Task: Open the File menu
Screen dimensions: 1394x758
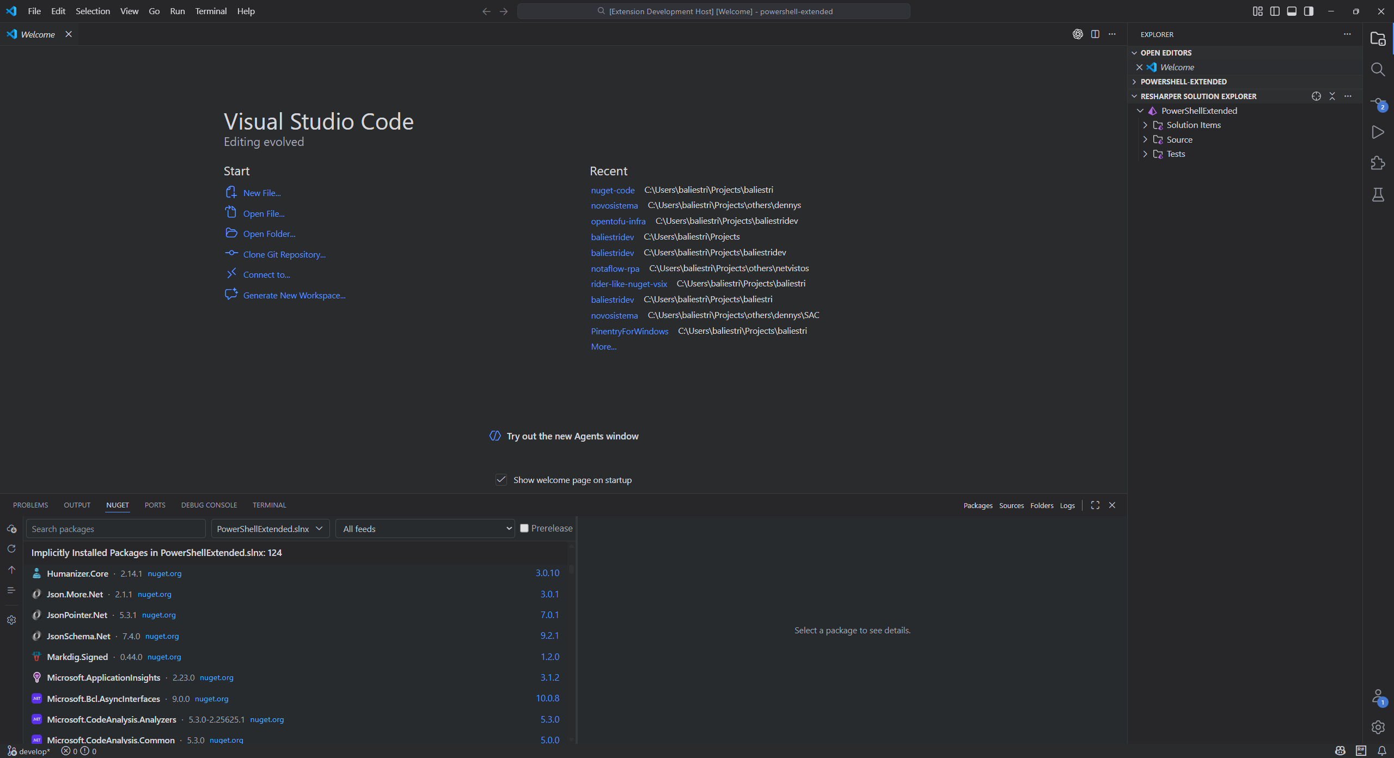Action: 34,11
